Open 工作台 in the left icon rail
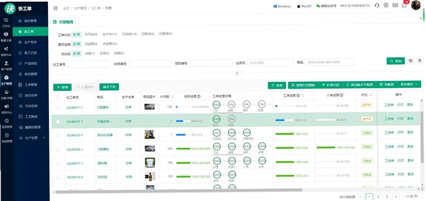Image resolution: width=426 pixels, height=201 pixels. click(6, 22)
